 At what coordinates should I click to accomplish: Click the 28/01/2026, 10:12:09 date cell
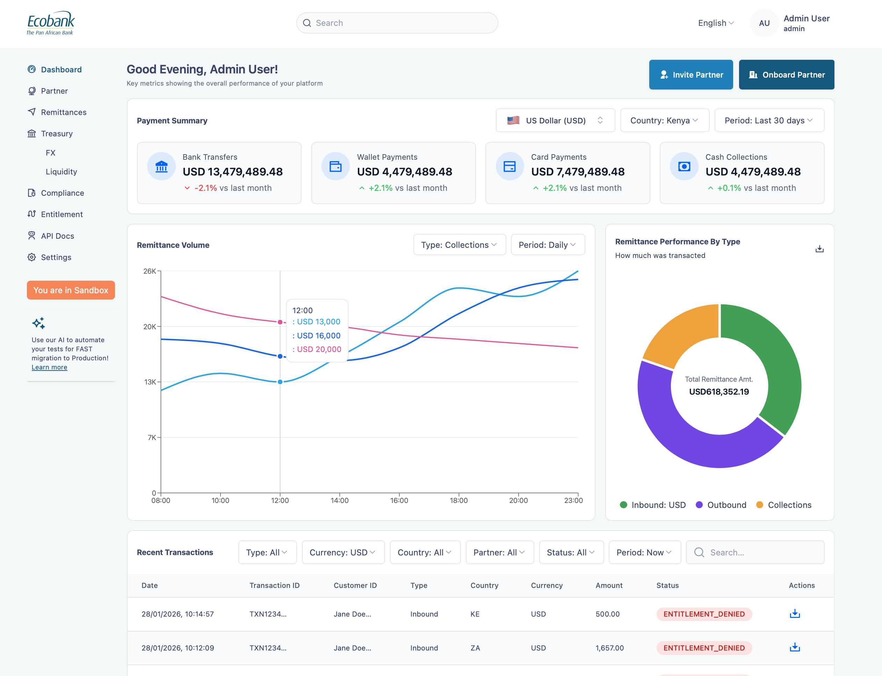pos(178,648)
